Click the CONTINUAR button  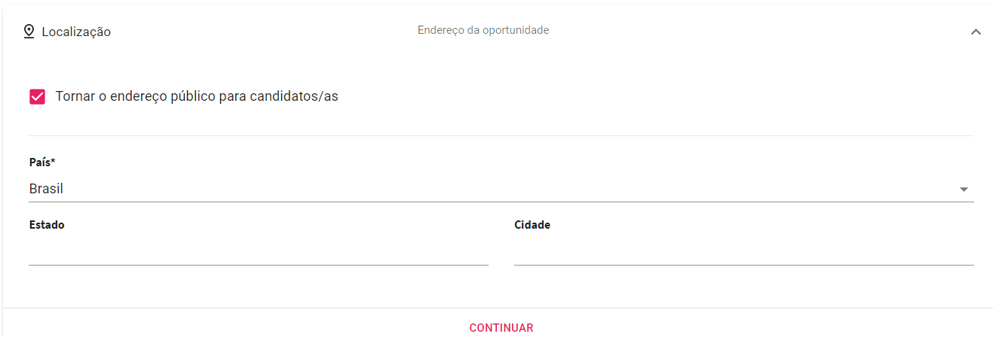pos(501,328)
